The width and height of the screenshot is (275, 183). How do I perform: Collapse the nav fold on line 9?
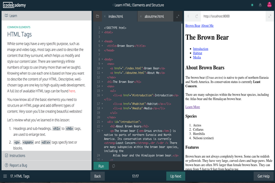pos(102,64)
